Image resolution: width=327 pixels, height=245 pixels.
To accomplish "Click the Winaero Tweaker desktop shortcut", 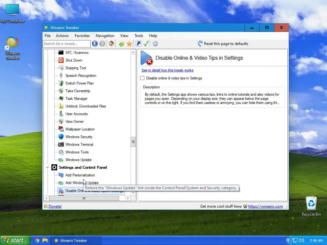I will (x=12, y=48).
